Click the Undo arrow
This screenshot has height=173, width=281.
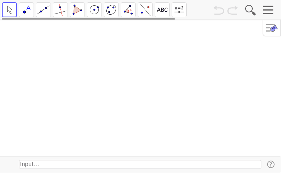(219, 10)
